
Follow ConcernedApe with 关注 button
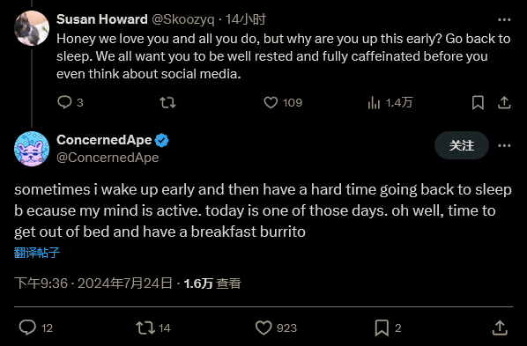(462, 145)
